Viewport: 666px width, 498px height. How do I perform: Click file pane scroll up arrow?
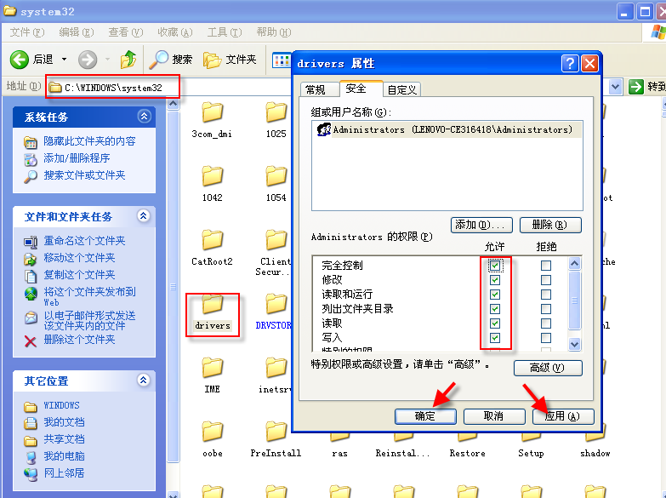coord(174,104)
